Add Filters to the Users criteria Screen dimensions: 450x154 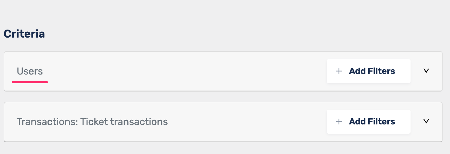click(x=369, y=71)
